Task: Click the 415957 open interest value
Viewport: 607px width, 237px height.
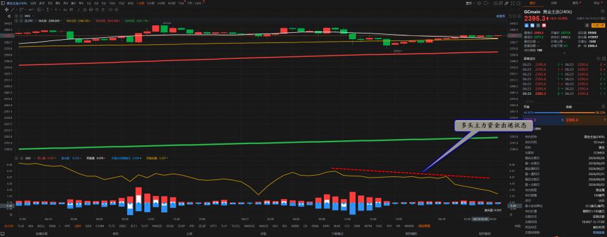Action: (592, 37)
